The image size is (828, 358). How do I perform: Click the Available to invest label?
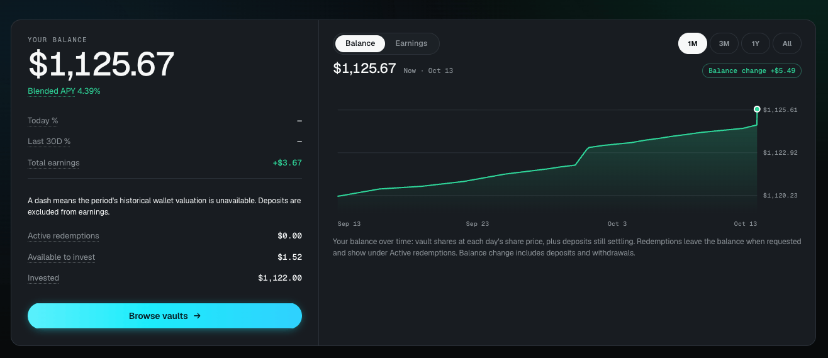[61, 257]
